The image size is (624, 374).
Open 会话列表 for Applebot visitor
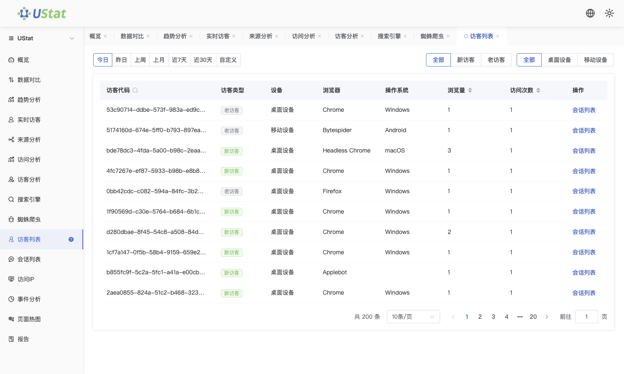coord(584,273)
